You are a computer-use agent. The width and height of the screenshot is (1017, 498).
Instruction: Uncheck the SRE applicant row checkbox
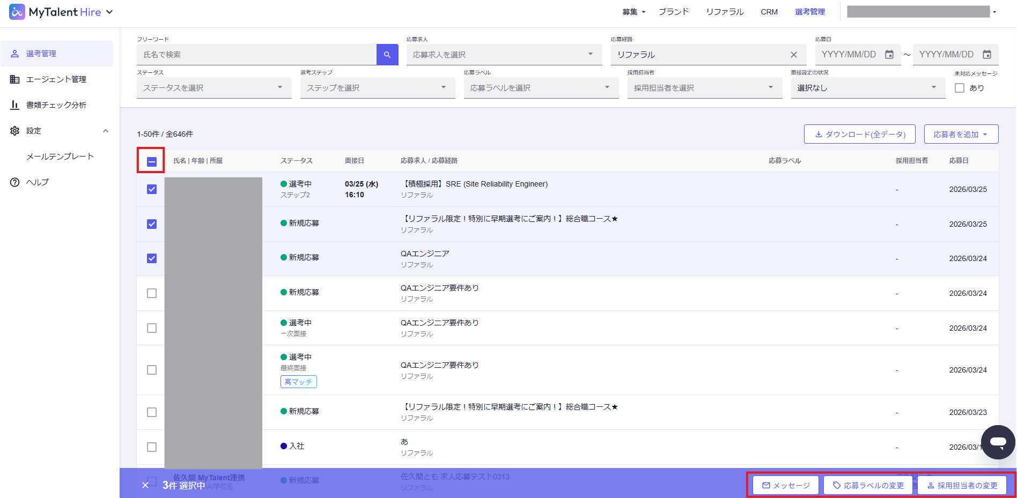[x=152, y=189]
